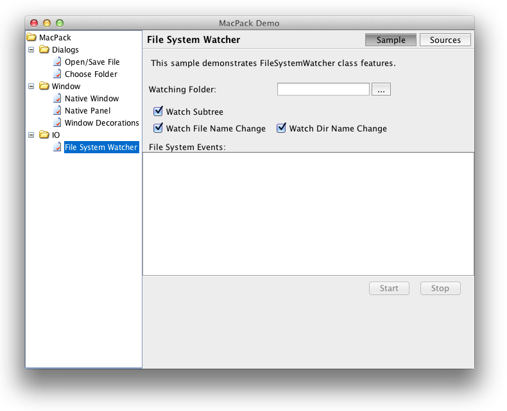Screen dimensions: 507x411
Task: Click the File System Events label
Action: (187, 147)
